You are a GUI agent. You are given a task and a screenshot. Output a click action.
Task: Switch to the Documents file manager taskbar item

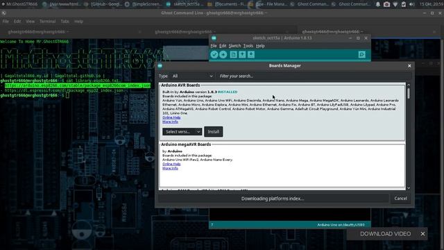pyautogui.click(x=227, y=4)
